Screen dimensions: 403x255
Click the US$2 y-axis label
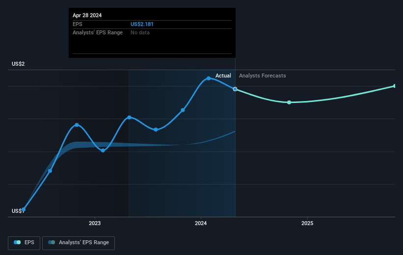(x=18, y=64)
